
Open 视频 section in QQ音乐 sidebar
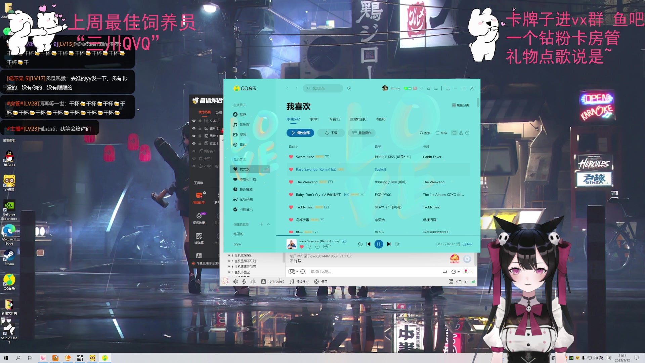tap(240, 135)
